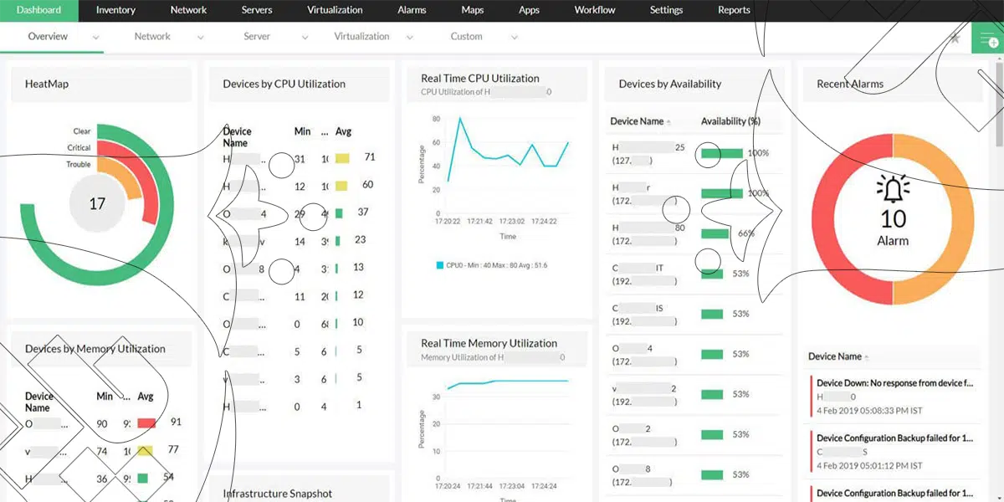Screen dimensions: 1004x502
Task: Open Device Down alarm entry
Action: (894, 383)
